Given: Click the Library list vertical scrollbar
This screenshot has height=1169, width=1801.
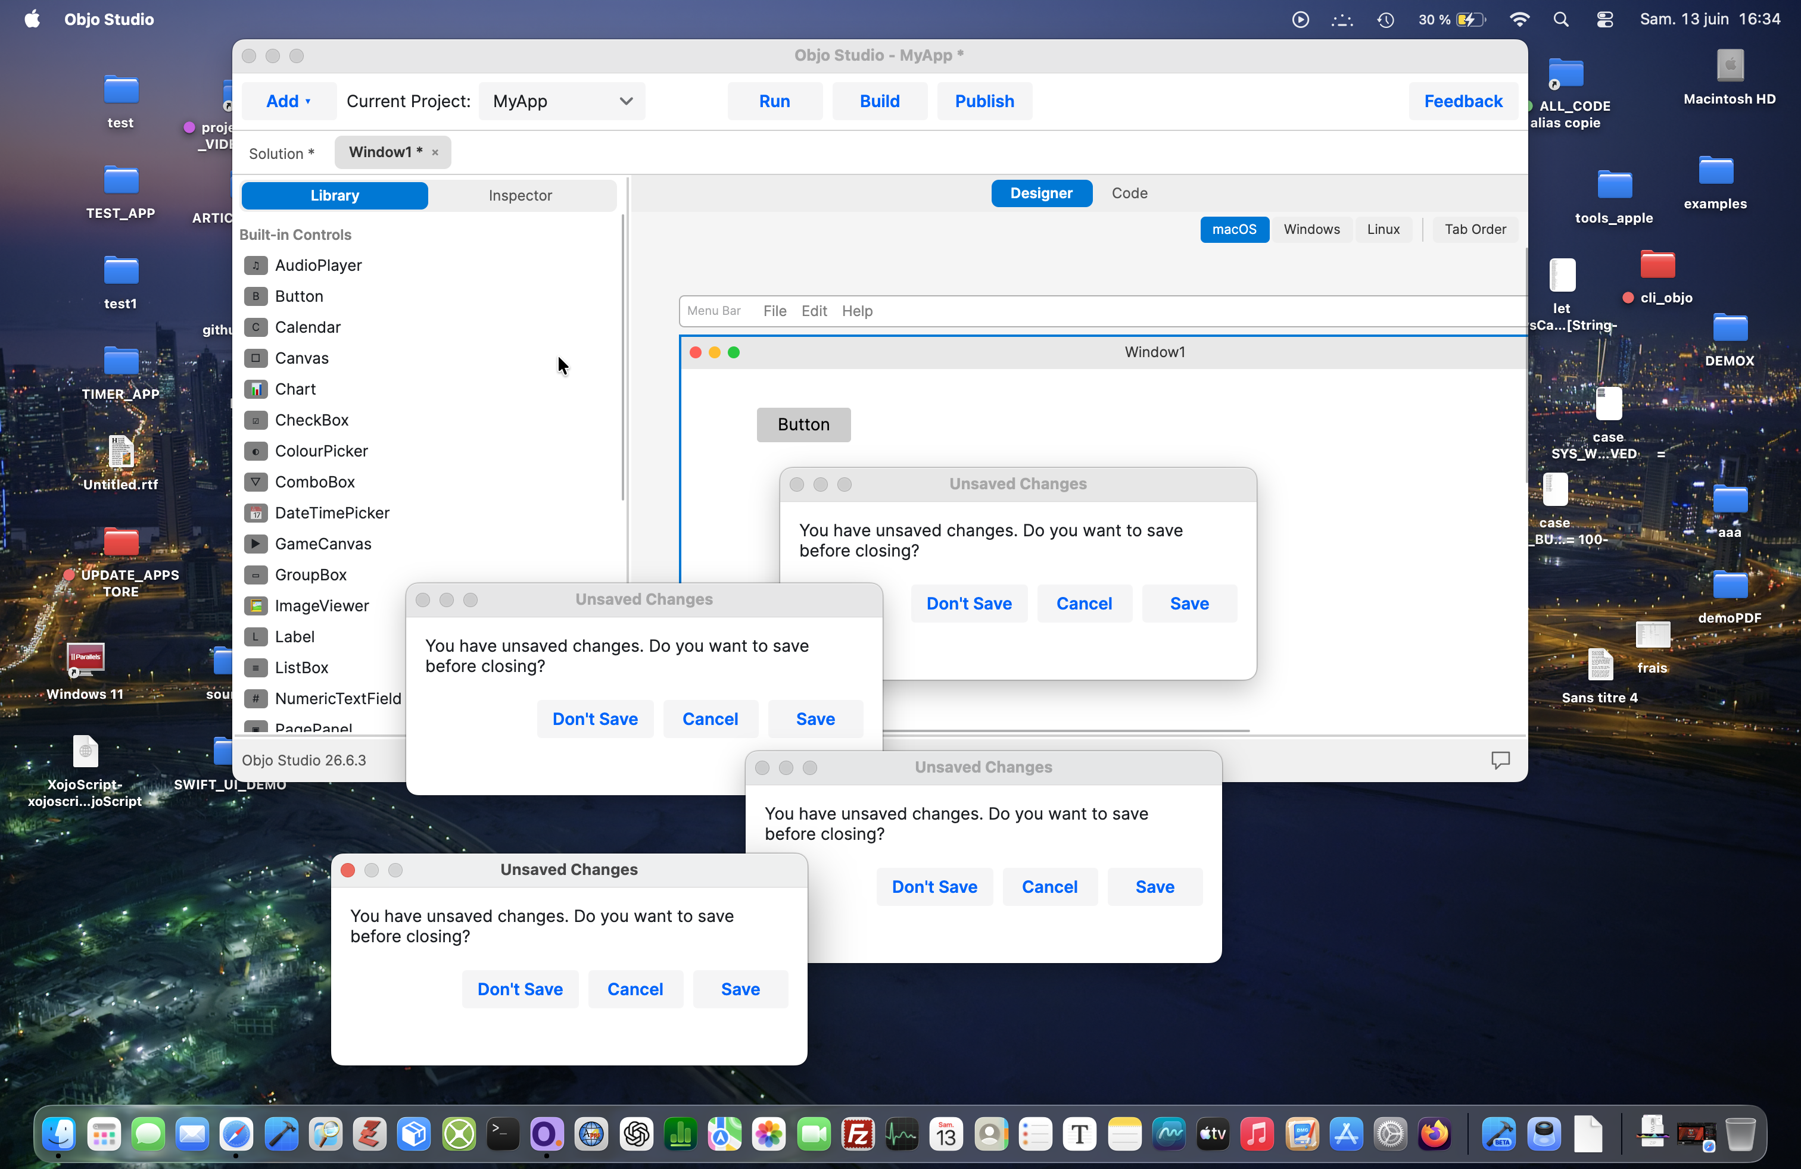Looking at the screenshot, I should coord(623,358).
